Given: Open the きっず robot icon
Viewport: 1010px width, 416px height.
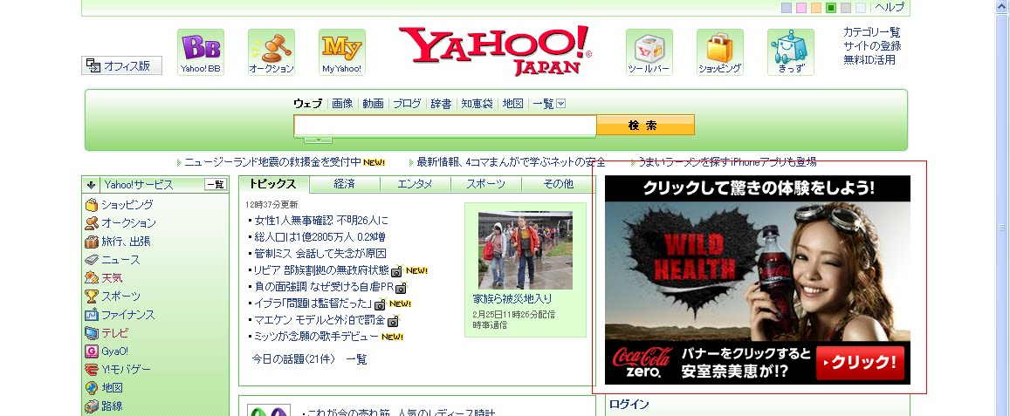Looking at the screenshot, I should [x=790, y=52].
